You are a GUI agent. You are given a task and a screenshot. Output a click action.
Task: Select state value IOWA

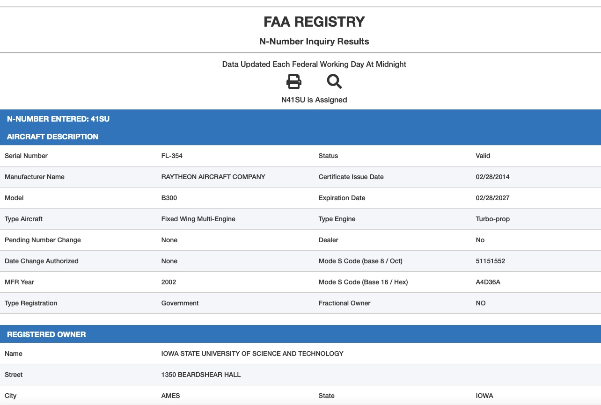pyautogui.click(x=484, y=396)
